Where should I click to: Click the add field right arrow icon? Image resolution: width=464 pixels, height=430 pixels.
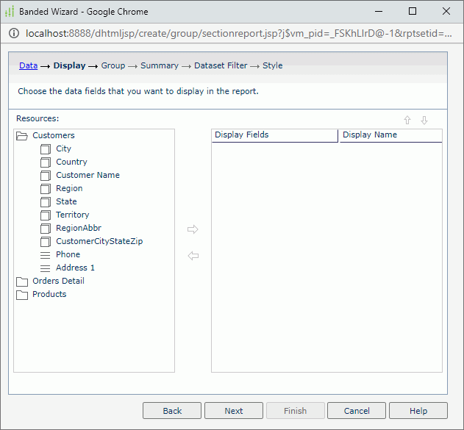[x=193, y=229]
